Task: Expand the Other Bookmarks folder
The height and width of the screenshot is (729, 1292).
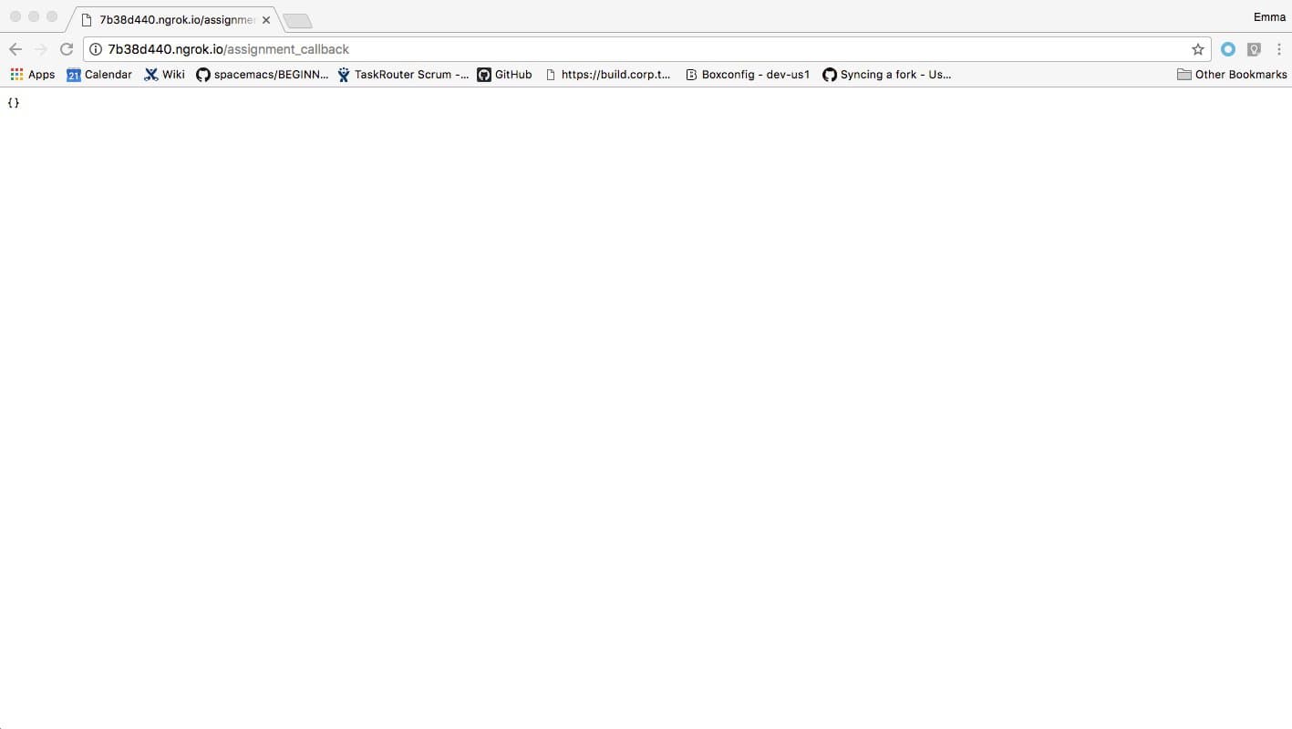Action: click(x=1232, y=74)
